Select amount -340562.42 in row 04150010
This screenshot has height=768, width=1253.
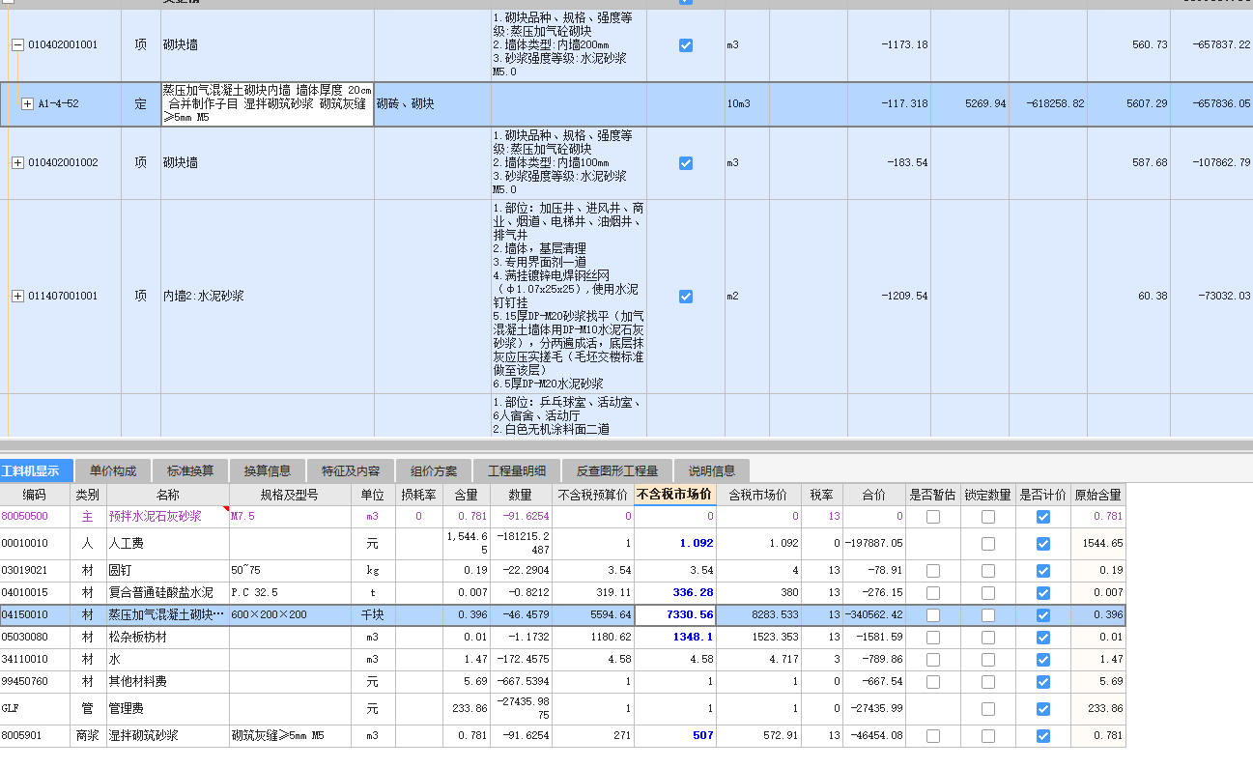pyautogui.click(x=874, y=614)
